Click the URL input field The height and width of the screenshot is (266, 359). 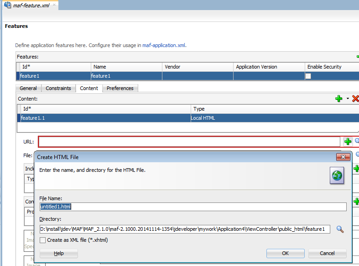pyautogui.click(x=189, y=142)
